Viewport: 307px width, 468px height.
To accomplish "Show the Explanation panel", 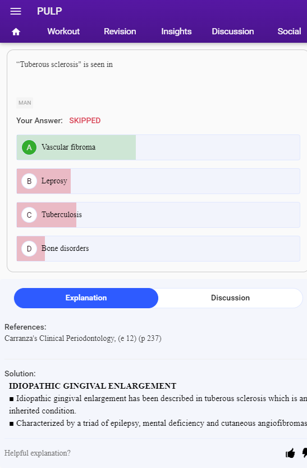I will [86, 298].
